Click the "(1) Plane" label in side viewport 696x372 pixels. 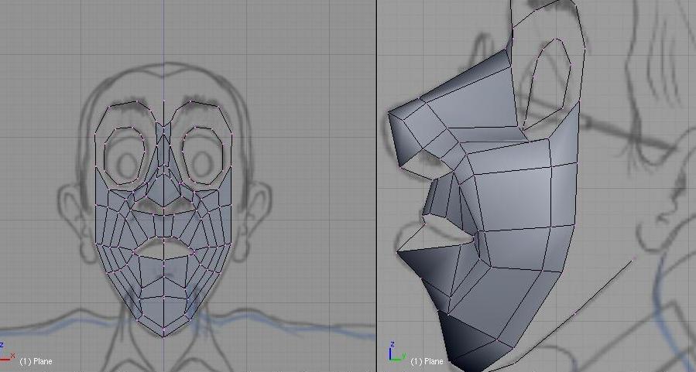pyautogui.click(x=427, y=361)
